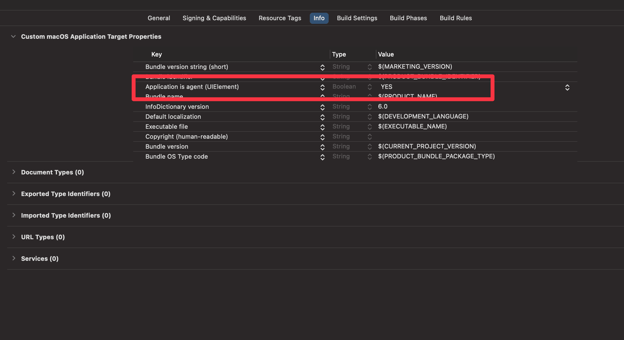This screenshot has height=340, width=624.
Task: Click key stepper for Application is agent row
Action: pos(322,87)
